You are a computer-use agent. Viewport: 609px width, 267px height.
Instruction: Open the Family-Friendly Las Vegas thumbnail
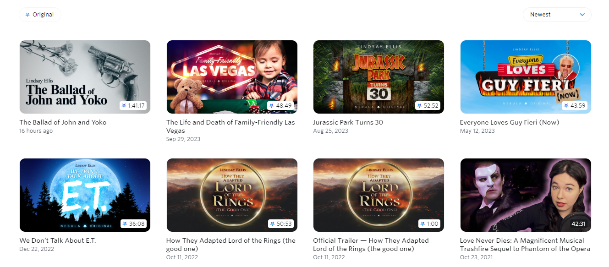point(232,77)
